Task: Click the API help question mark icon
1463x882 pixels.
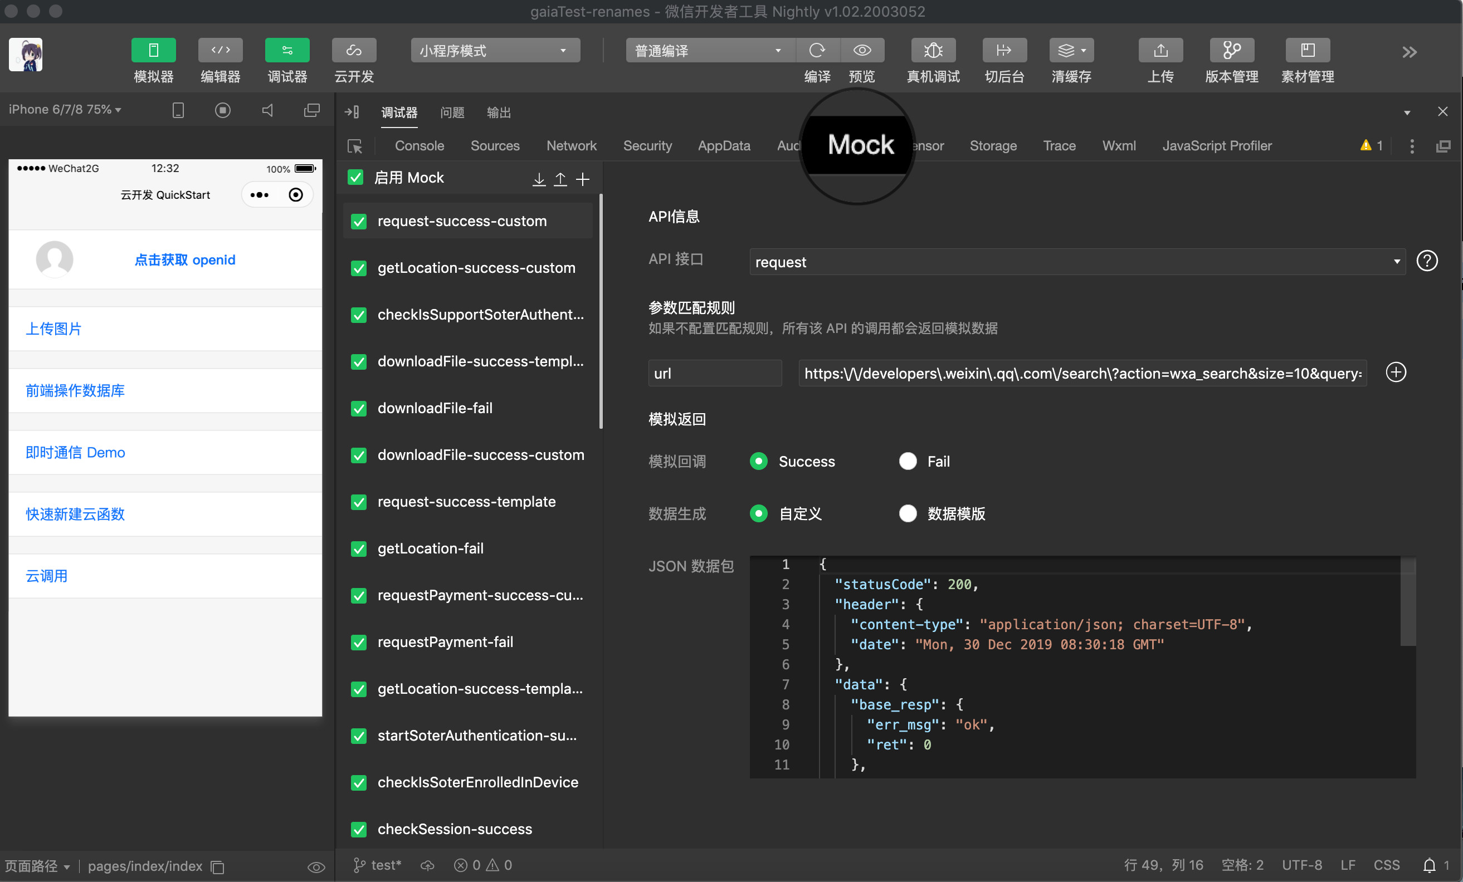Action: click(1427, 261)
